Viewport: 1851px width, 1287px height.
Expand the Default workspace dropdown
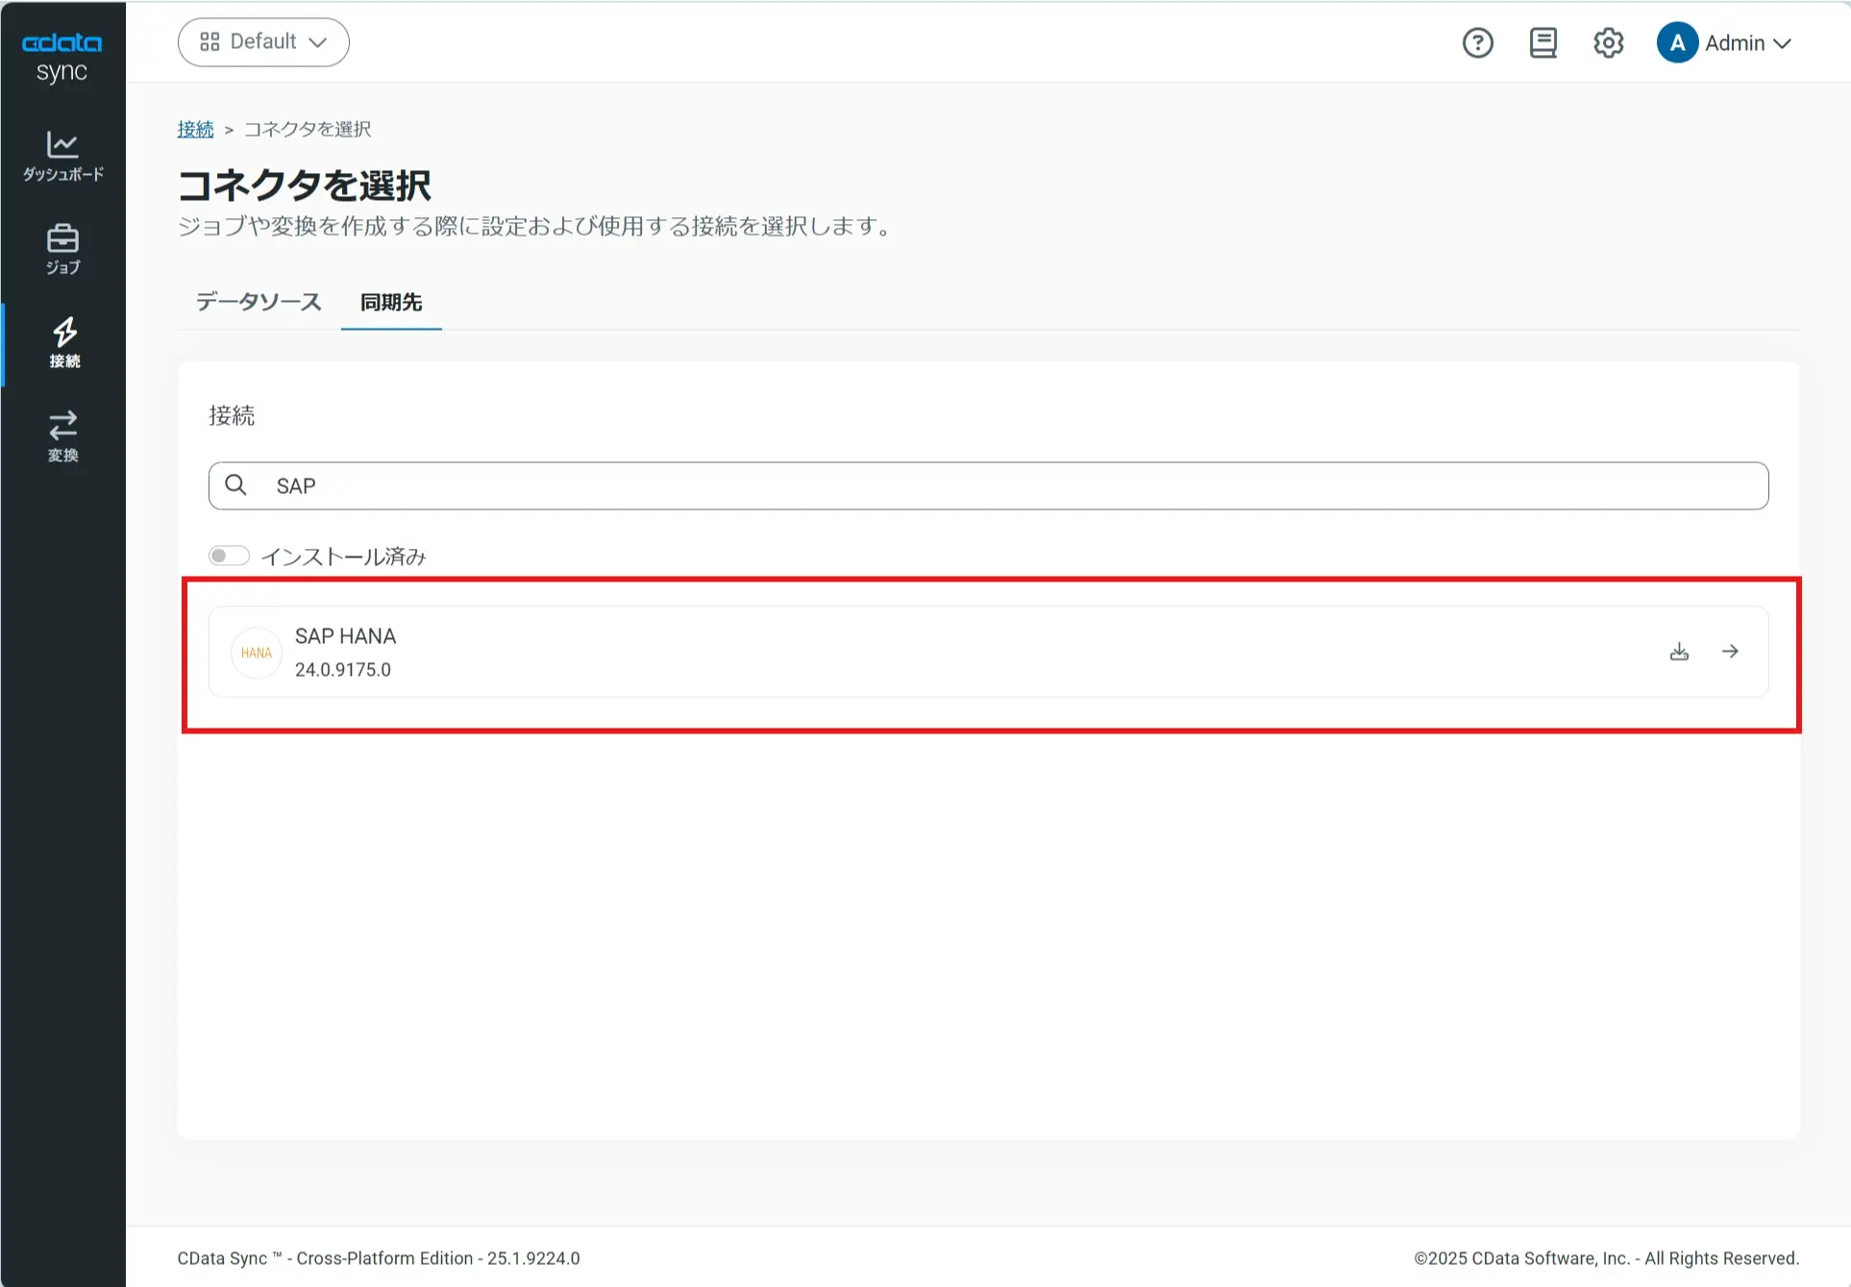[x=263, y=42]
